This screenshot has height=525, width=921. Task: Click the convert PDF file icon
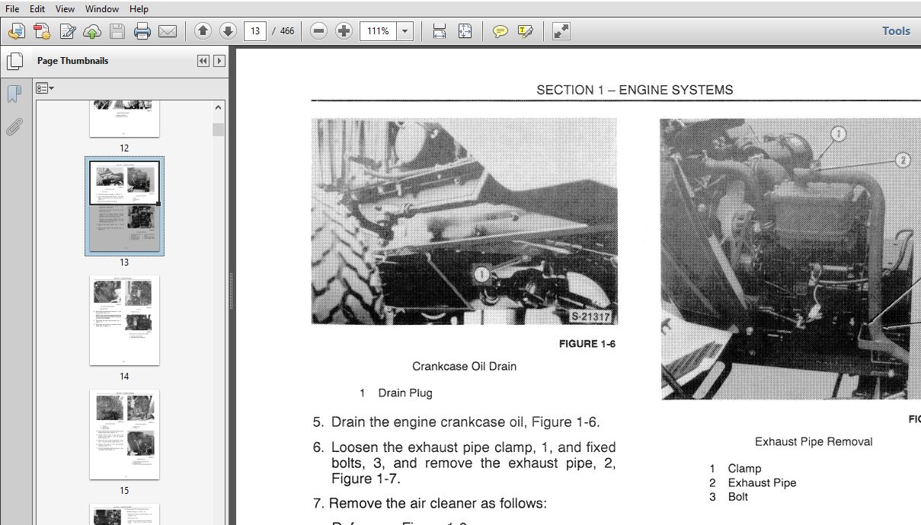coord(42,31)
